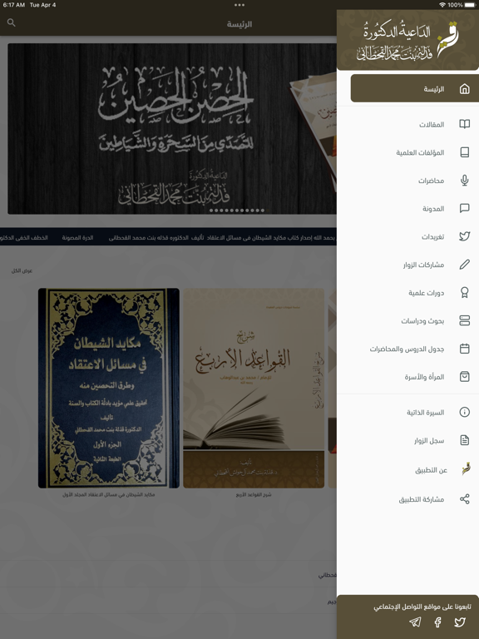Image resolution: width=479 pixels, height=639 pixels.
Task: Open المرأة والأسرة label
Action: (424, 377)
